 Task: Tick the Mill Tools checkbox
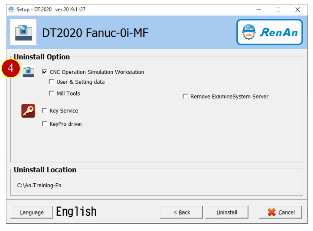coord(52,94)
